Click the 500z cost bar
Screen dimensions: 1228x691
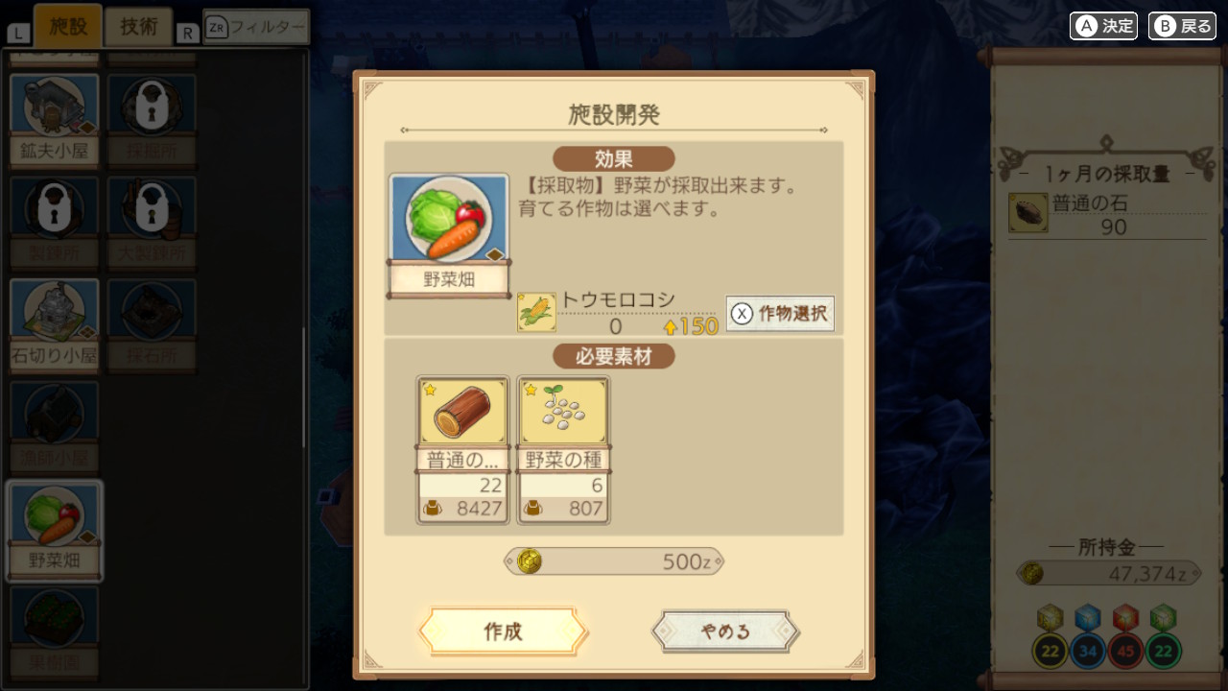coord(614,561)
